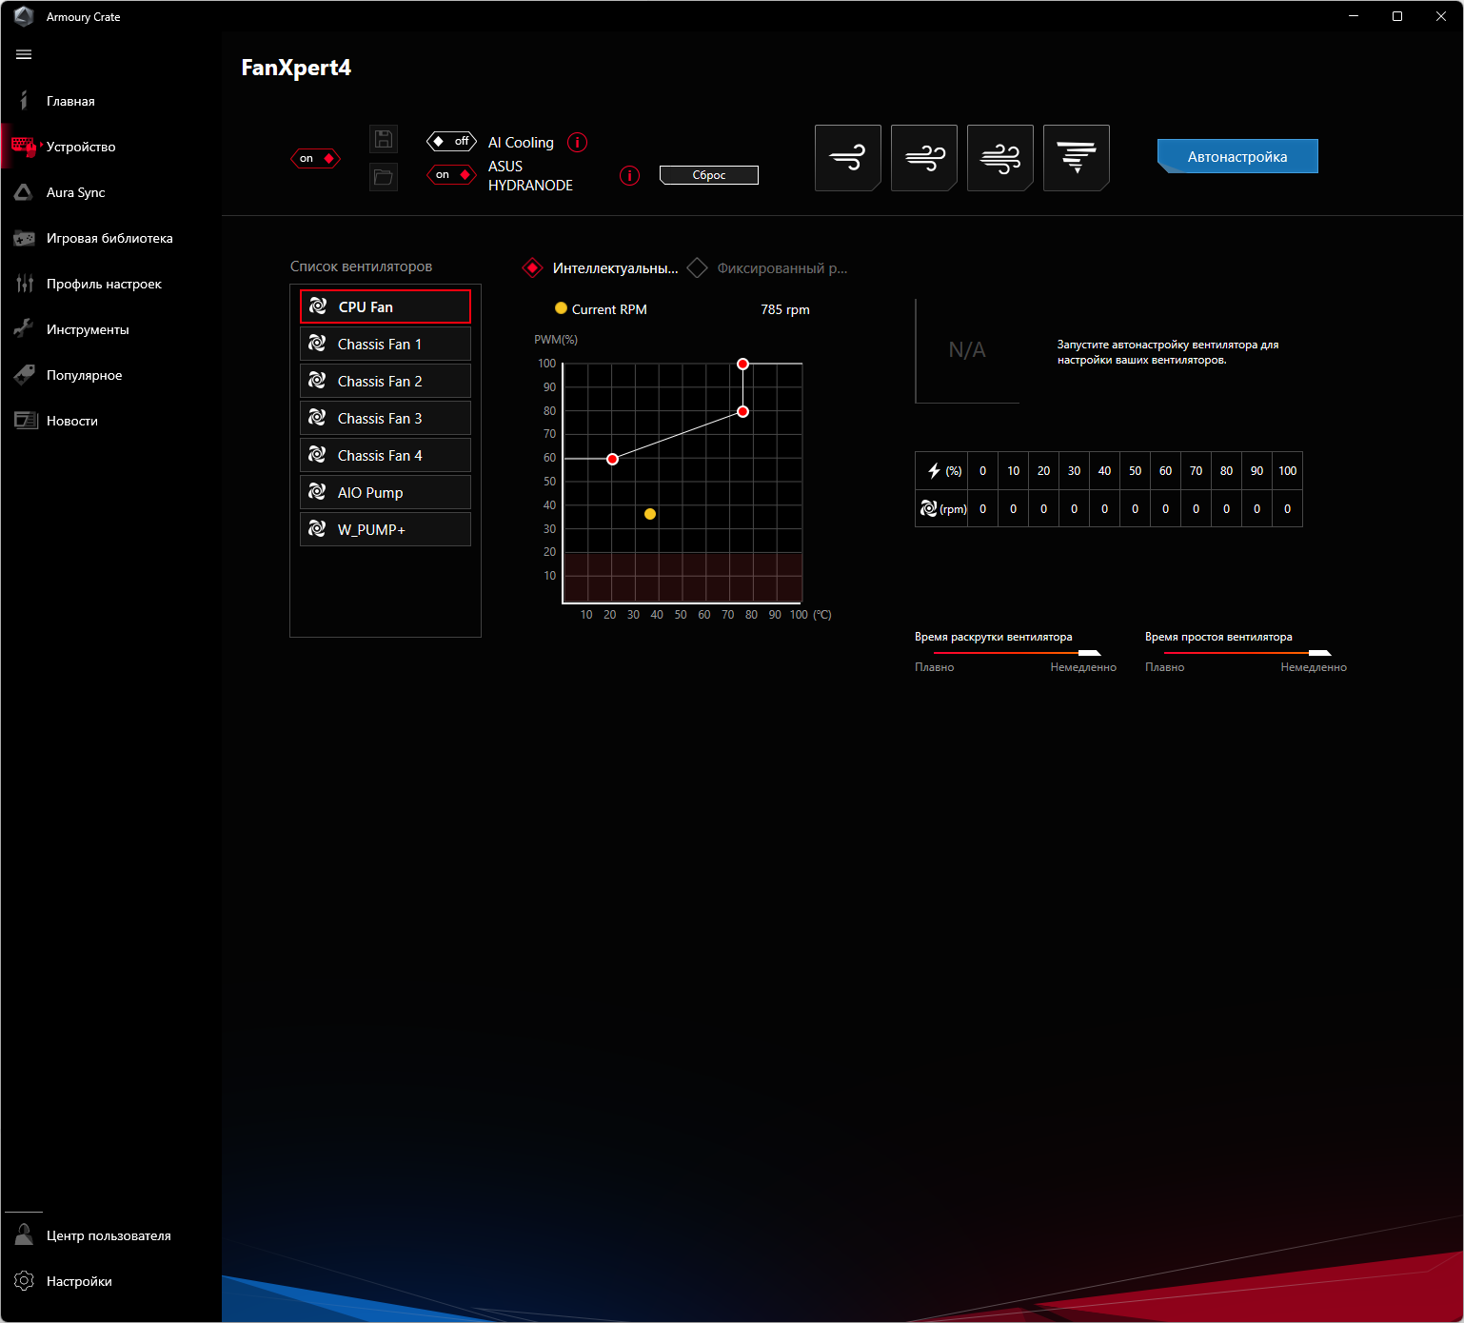
Task: Click the Список вентиляторов heading
Action: click(x=362, y=267)
